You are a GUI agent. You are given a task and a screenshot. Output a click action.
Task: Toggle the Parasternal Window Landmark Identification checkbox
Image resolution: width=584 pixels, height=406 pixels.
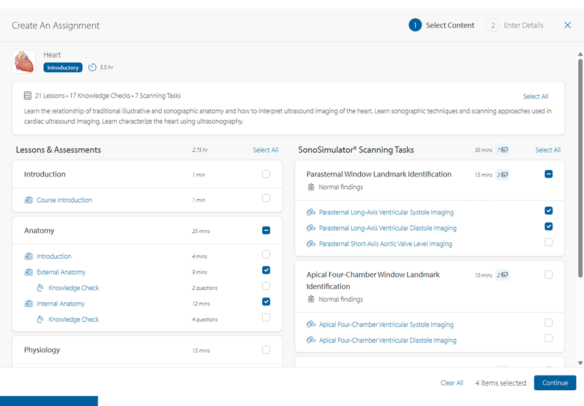tap(548, 174)
